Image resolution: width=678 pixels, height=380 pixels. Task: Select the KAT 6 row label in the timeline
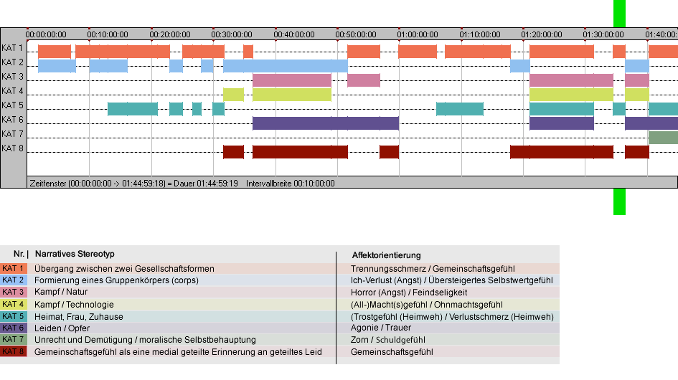pyautogui.click(x=12, y=119)
